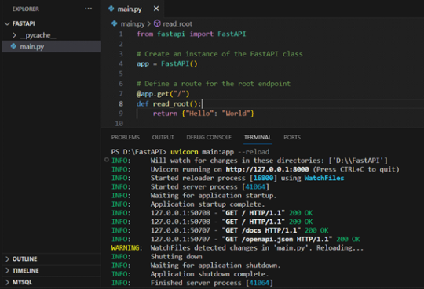Click '# Create an instance' comment line
This screenshot has width=424, height=289.
(220, 54)
